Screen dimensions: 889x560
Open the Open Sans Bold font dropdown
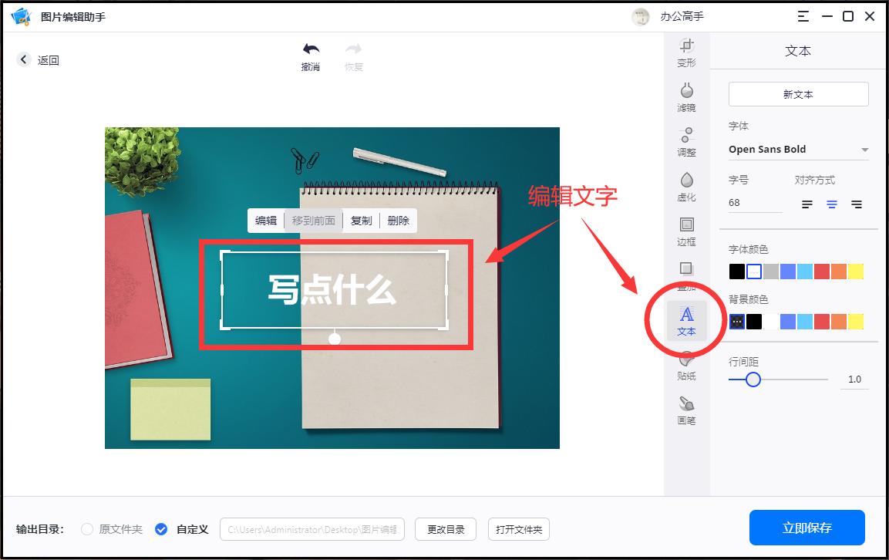click(798, 149)
